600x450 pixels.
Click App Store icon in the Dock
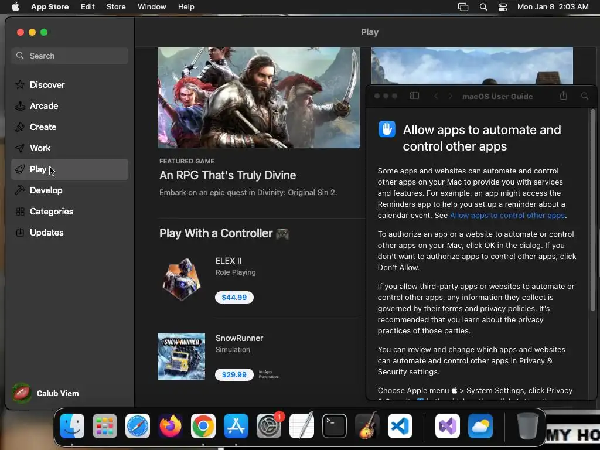pos(236,426)
